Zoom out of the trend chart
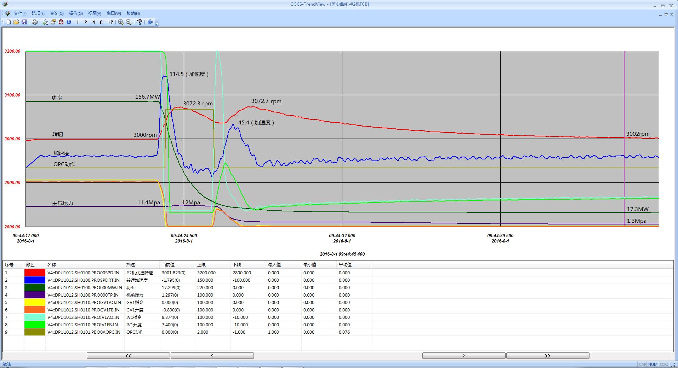The image size is (678, 368). click(x=129, y=22)
